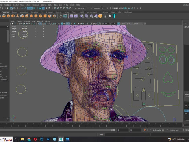Toggle the highlighted snap to curves button
This screenshot has width=189, height=142.
pos(31,8)
